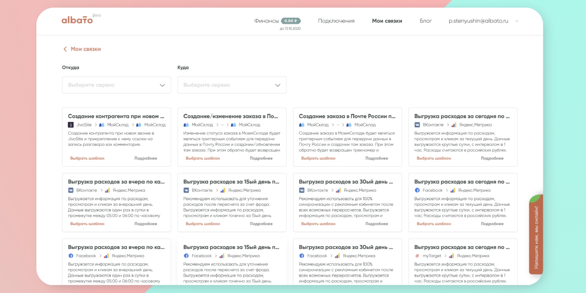Click the Яндекс.Метрика icon in ВКонтакте сегодня card

454,125
